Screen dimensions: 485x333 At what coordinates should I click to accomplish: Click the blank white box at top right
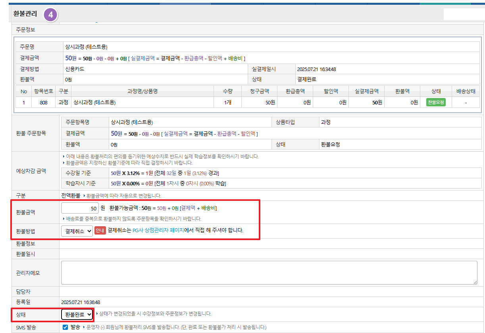[x=464, y=14]
